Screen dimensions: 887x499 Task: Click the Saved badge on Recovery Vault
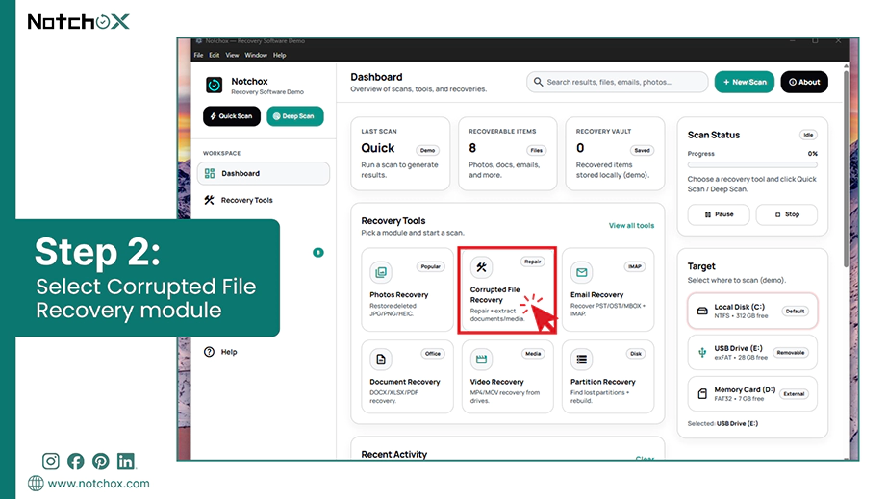(642, 150)
